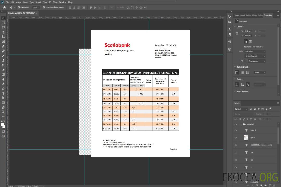
Task: Select the Frame tool
Action: pos(3,42)
